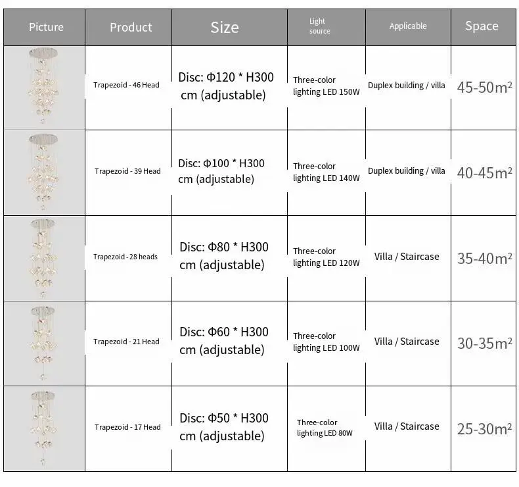Click the 25-30m² space value
The width and height of the screenshot is (519, 487).
(x=485, y=429)
